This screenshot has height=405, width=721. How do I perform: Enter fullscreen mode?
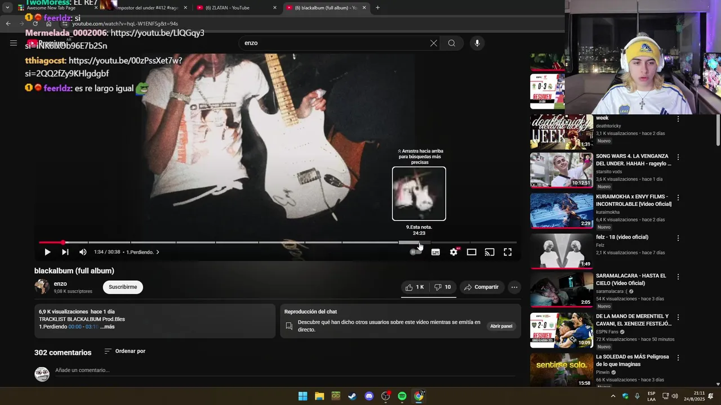508,252
